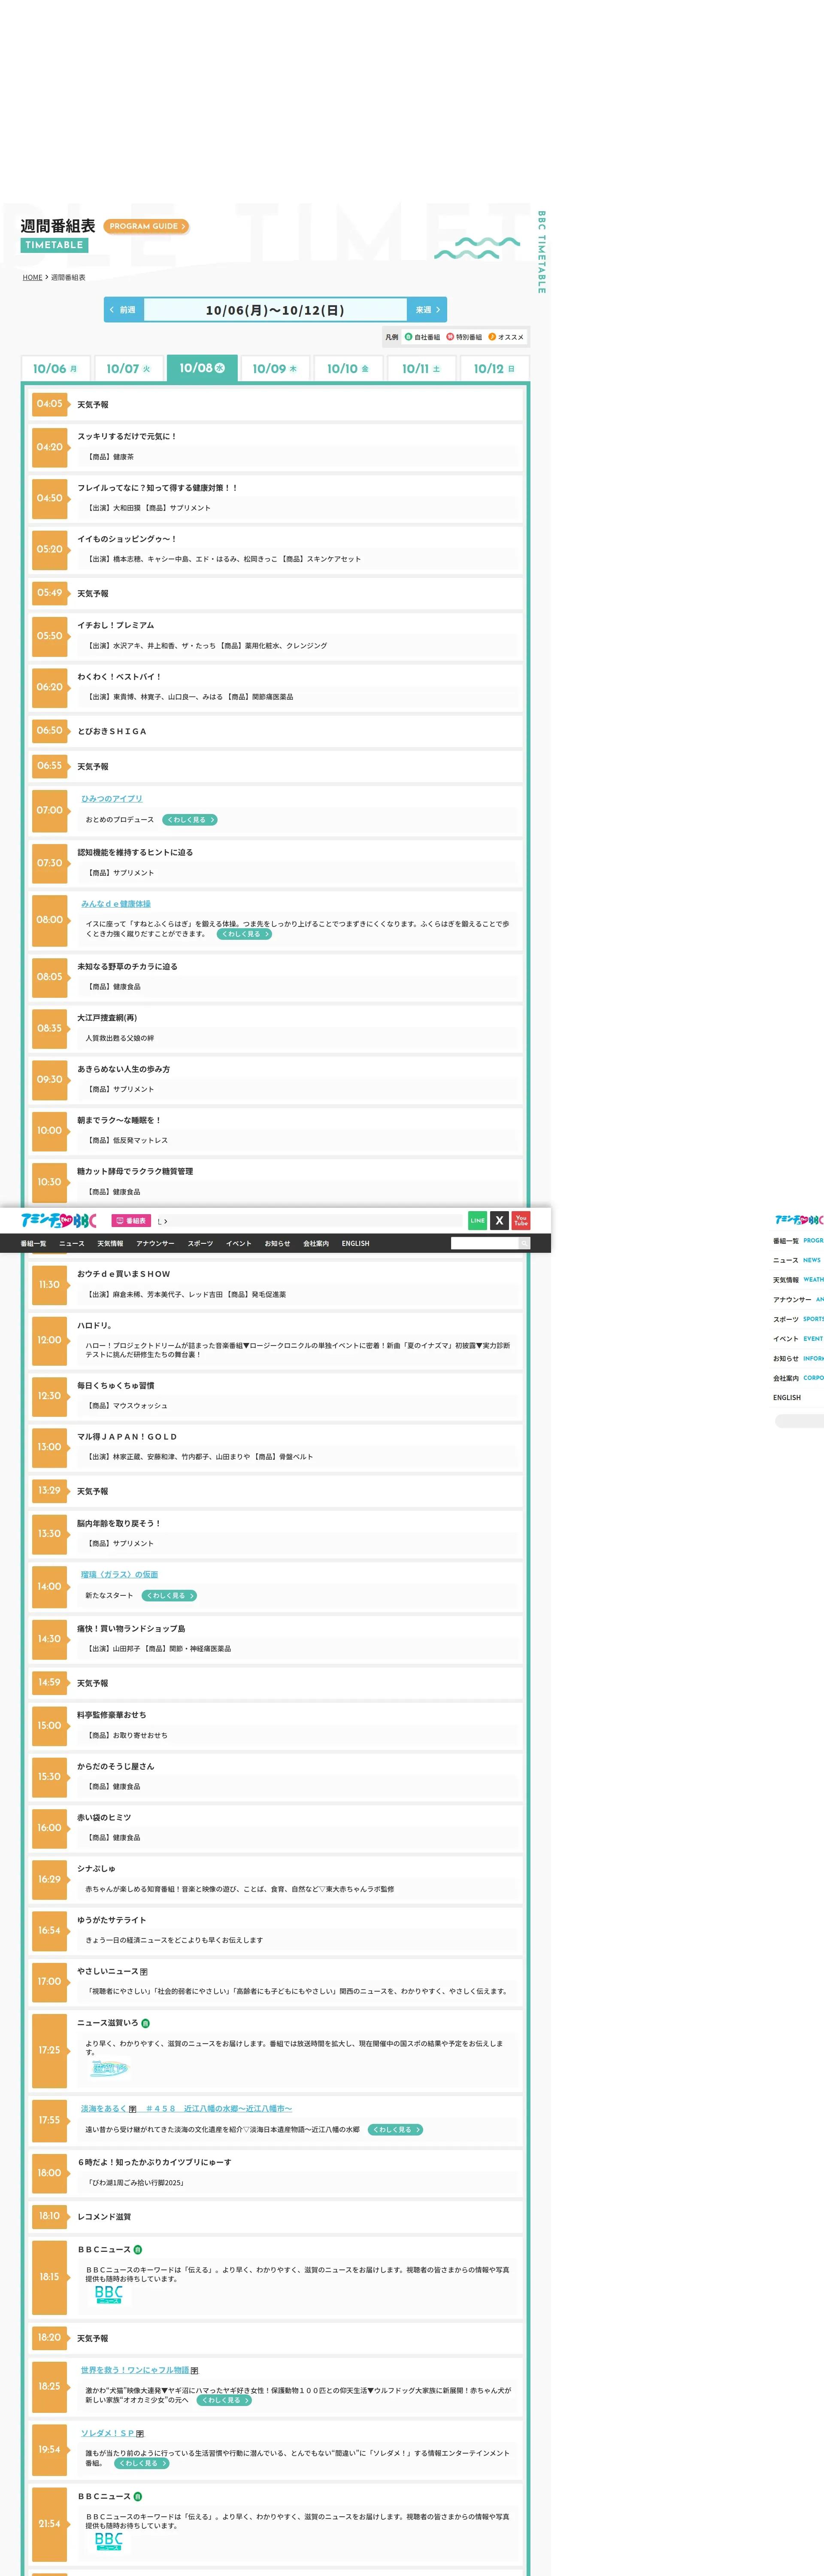Open the 瑠璃（ガラス）の仮面 program link
The height and width of the screenshot is (2576, 824).
(x=119, y=1575)
